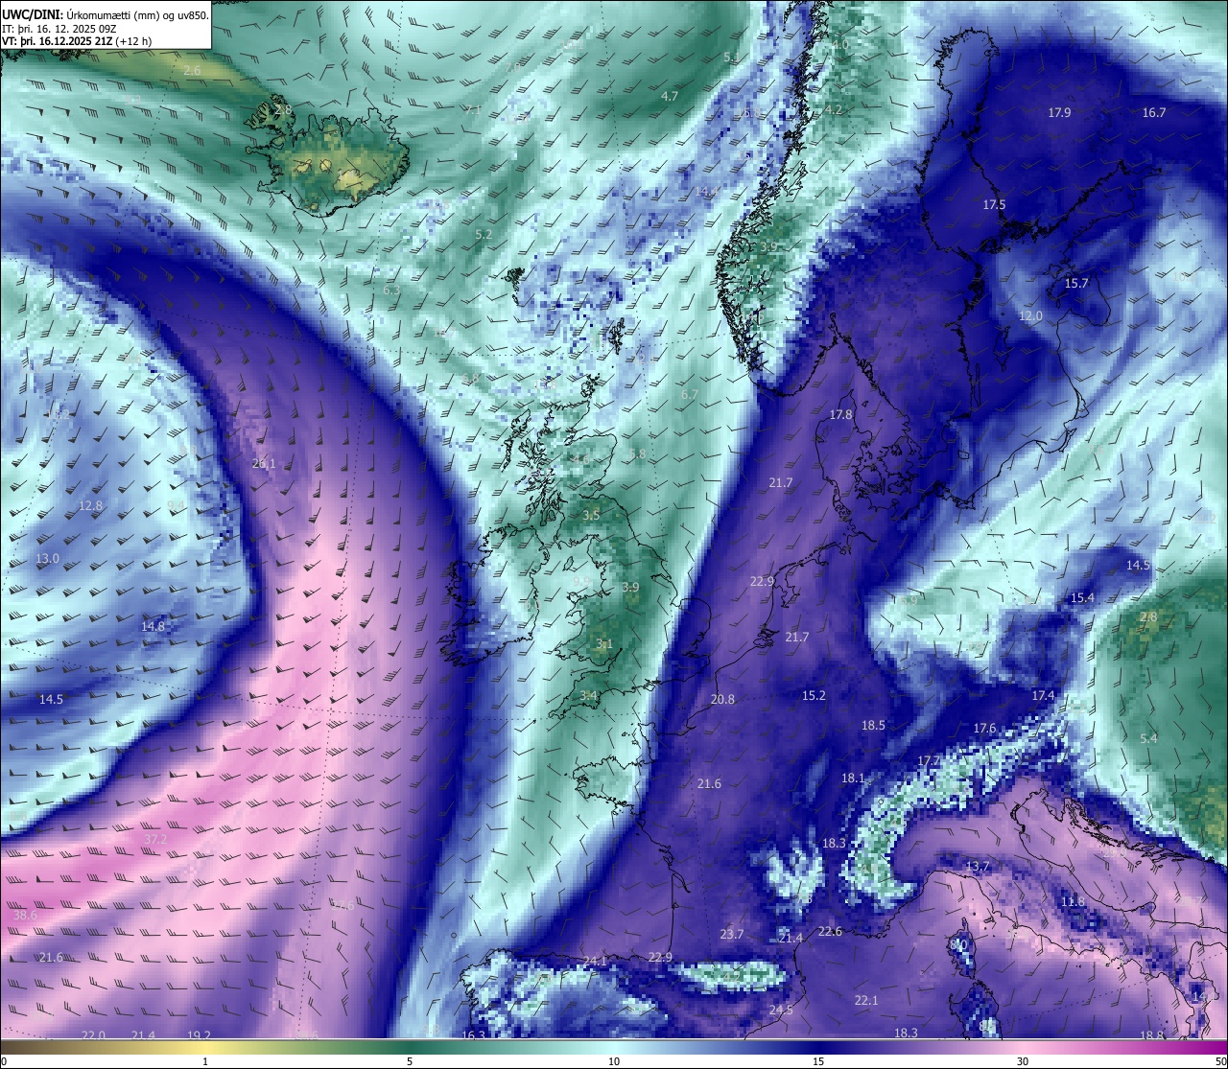This screenshot has height=1069, width=1228.
Task: Click the 15 label on color scale
Action: 818,1061
